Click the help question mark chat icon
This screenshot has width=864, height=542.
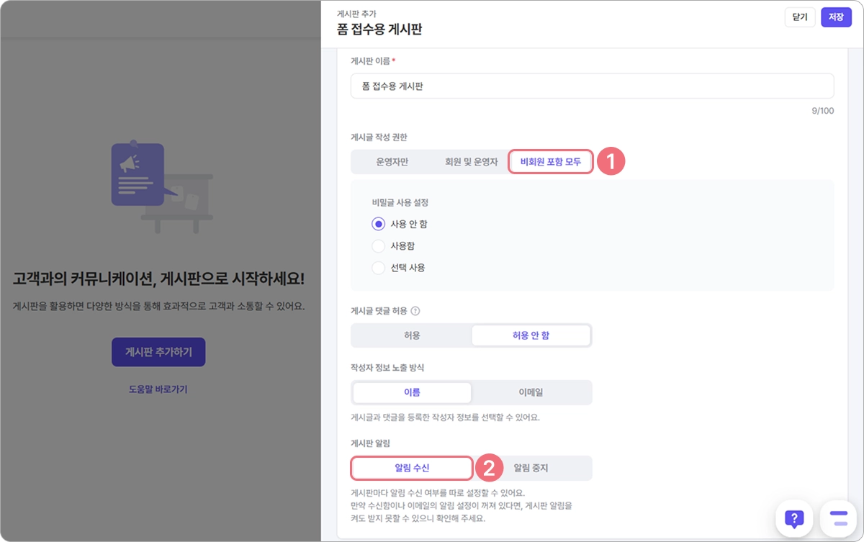794,518
